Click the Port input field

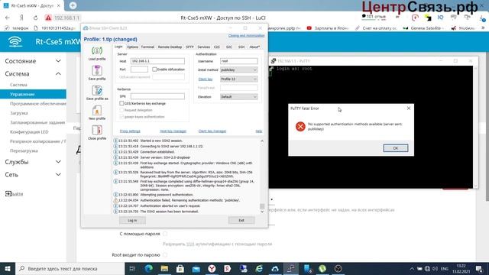[x=139, y=70]
